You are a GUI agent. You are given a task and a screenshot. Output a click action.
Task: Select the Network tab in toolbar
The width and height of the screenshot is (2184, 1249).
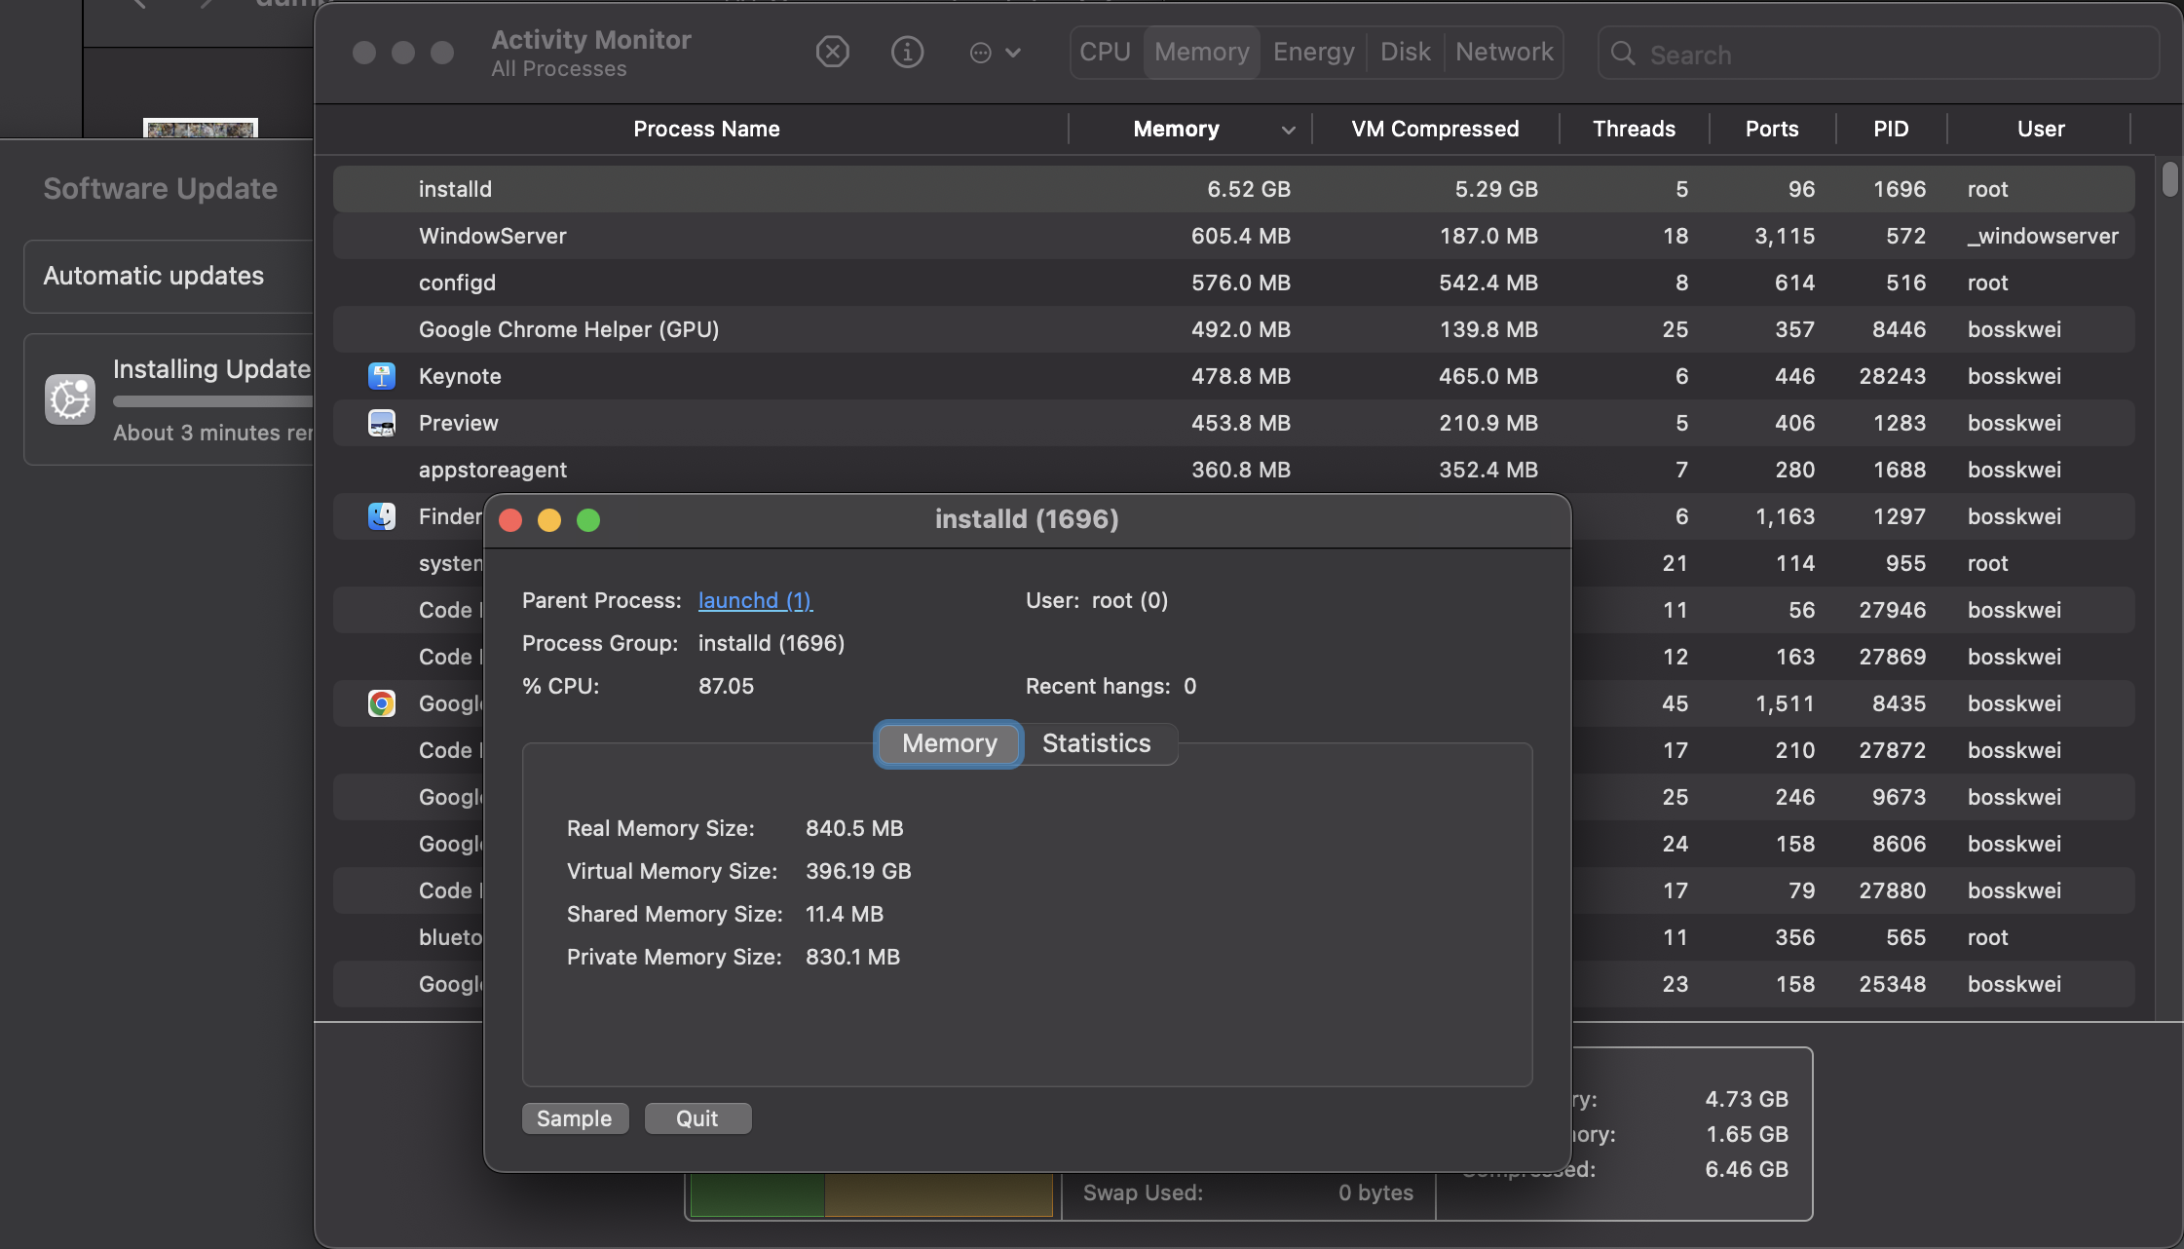pos(1504,52)
